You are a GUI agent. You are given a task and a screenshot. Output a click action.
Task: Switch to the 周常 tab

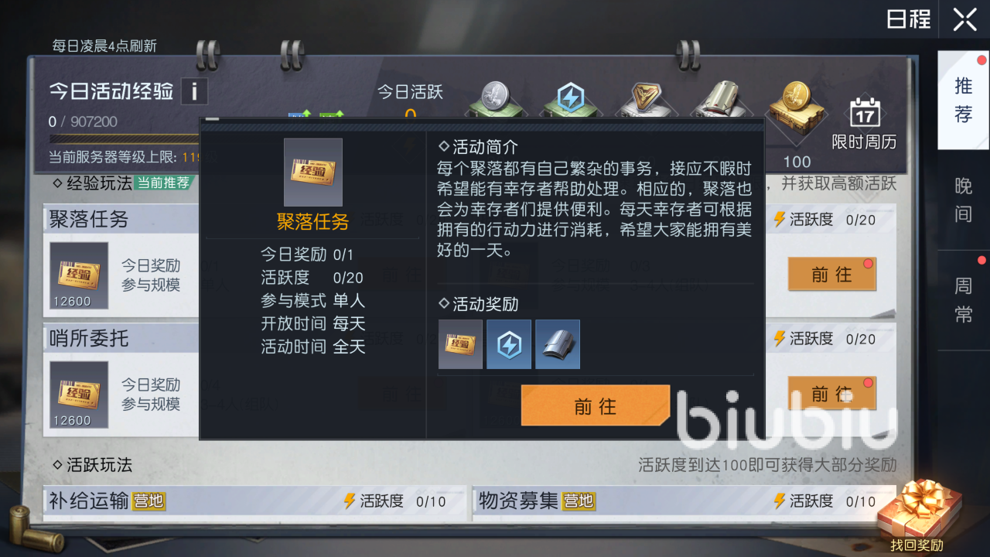click(964, 300)
